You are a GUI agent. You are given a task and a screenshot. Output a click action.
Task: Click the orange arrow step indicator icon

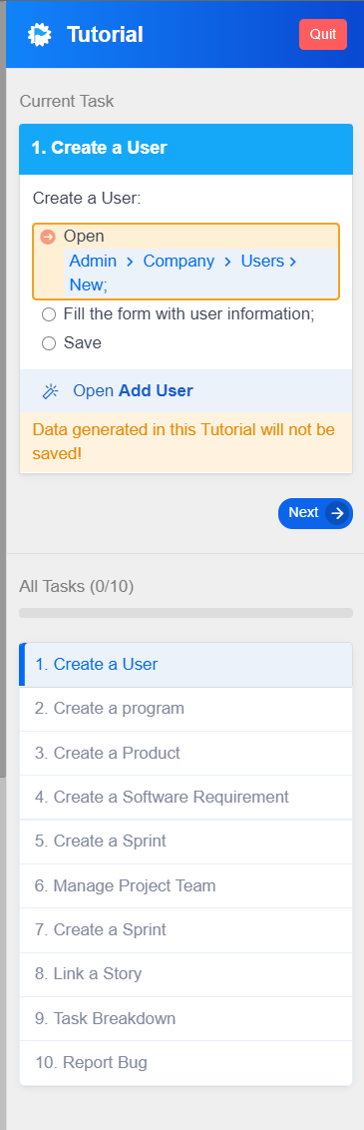pos(48,237)
